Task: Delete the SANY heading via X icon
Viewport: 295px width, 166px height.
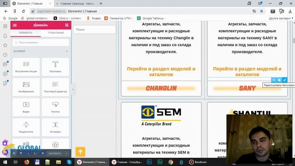Action: pyautogui.click(x=274, y=80)
